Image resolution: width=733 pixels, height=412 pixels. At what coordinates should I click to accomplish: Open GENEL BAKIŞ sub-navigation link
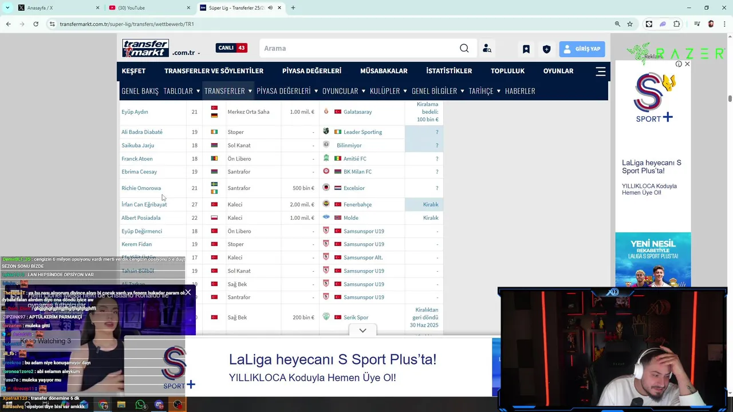[140, 91]
